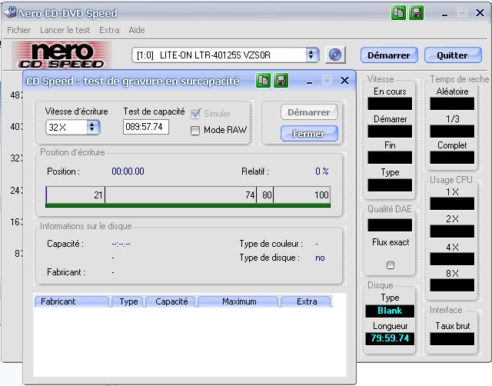Click the Position value 00:00.00
Image resolution: width=492 pixels, height=386 pixels.
(x=128, y=171)
